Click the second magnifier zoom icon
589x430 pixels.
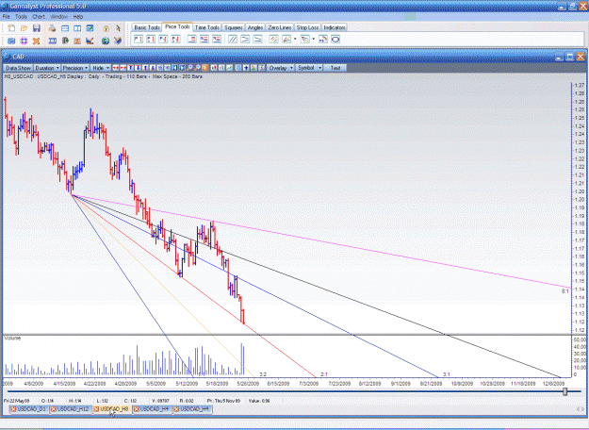coord(197,68)
